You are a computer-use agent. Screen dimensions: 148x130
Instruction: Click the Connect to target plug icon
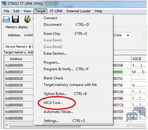tap(27, 19)
